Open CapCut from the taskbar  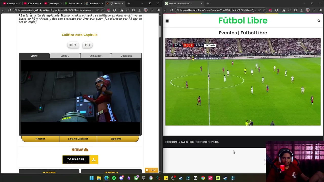(x=195, y=178)
